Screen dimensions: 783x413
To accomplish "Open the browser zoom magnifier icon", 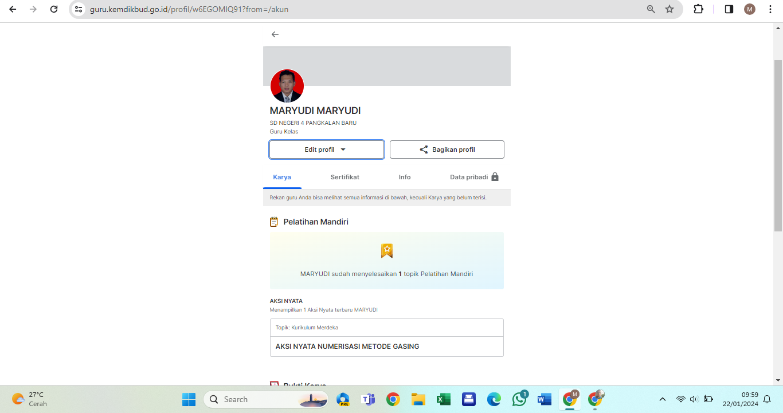I will (651, 9).
